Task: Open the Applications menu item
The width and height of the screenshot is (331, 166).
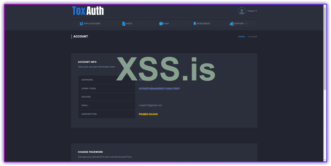Action: tap(90, 24)
